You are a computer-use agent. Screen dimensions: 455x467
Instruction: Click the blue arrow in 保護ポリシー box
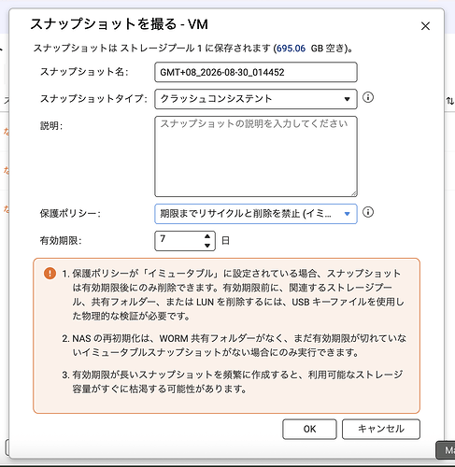[347, 214]
